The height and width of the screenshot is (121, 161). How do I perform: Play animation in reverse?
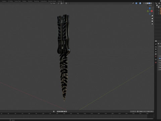[x=61, y=112]
